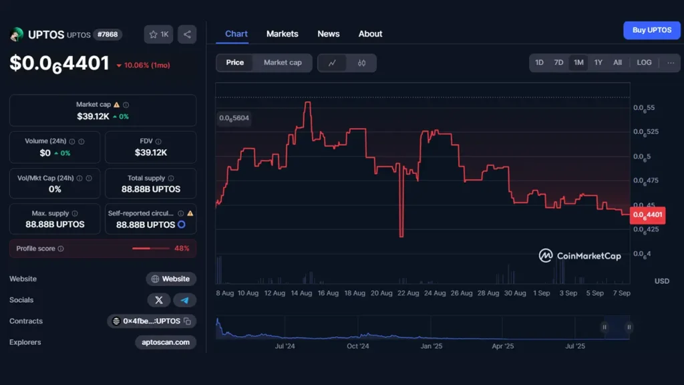Open the Website link button
684x385 pixels.
[x=171, y=279]
